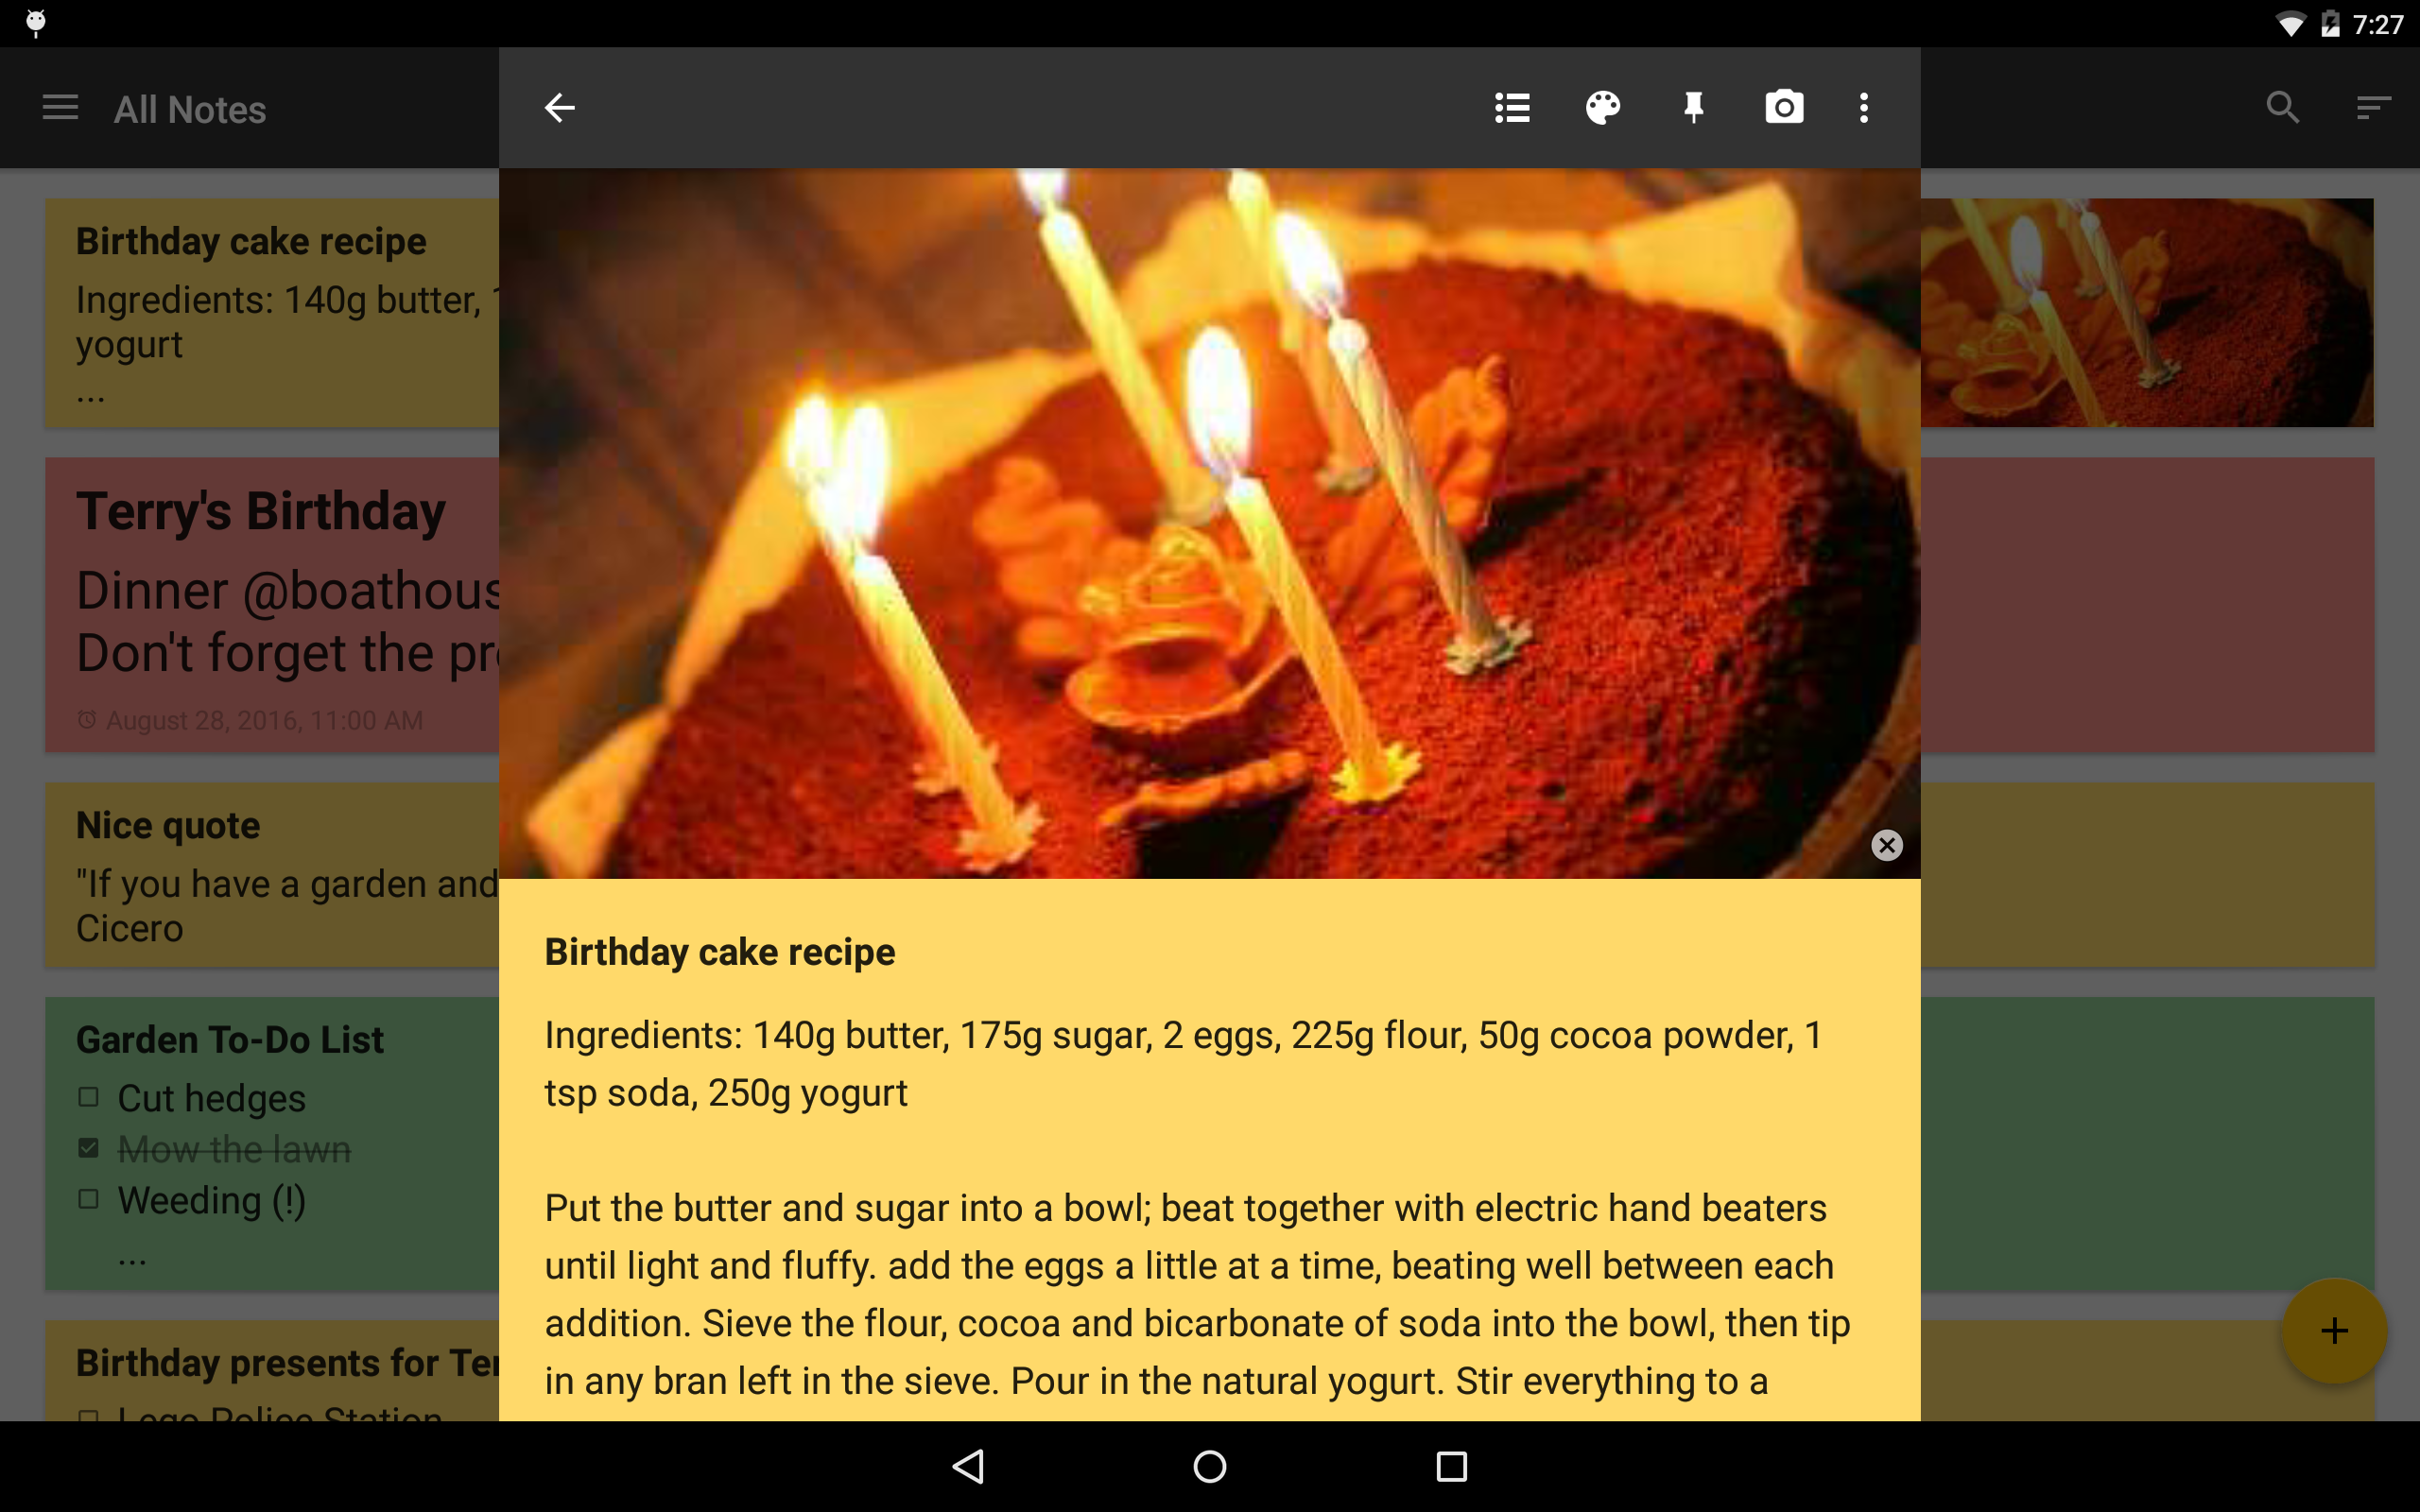Add a photo with the camera icon
Viewport: 2420px width, 1512px height.
tap(1784, 108)
